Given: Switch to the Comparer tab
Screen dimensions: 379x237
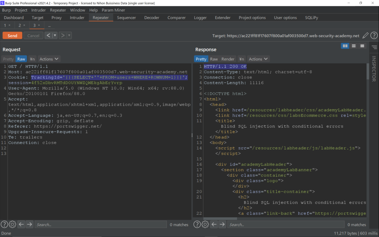Looking at the screenshot, I should (177, 18).
